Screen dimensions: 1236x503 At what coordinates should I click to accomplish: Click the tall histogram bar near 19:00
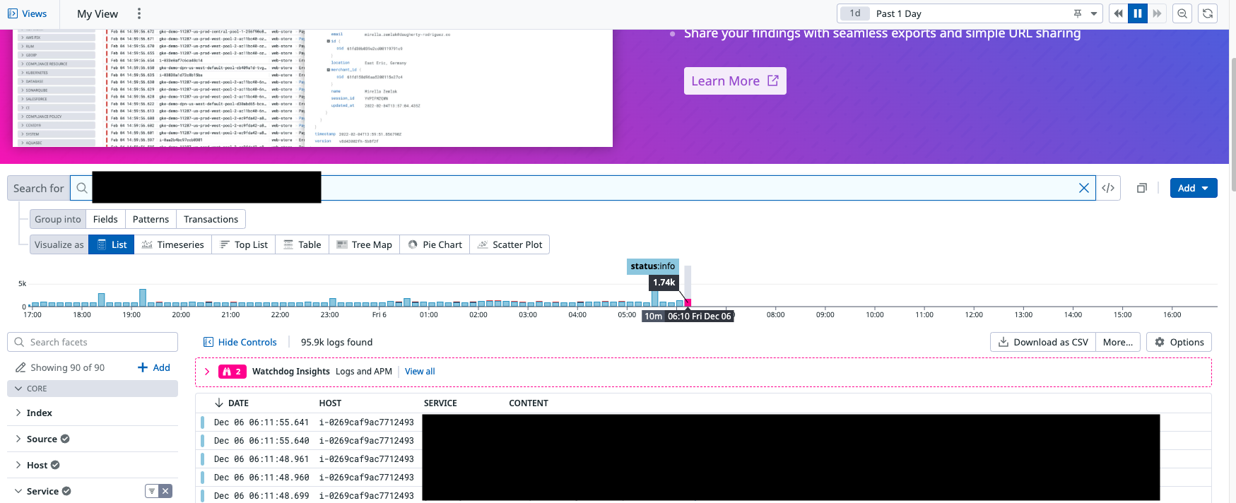(143, 297)
